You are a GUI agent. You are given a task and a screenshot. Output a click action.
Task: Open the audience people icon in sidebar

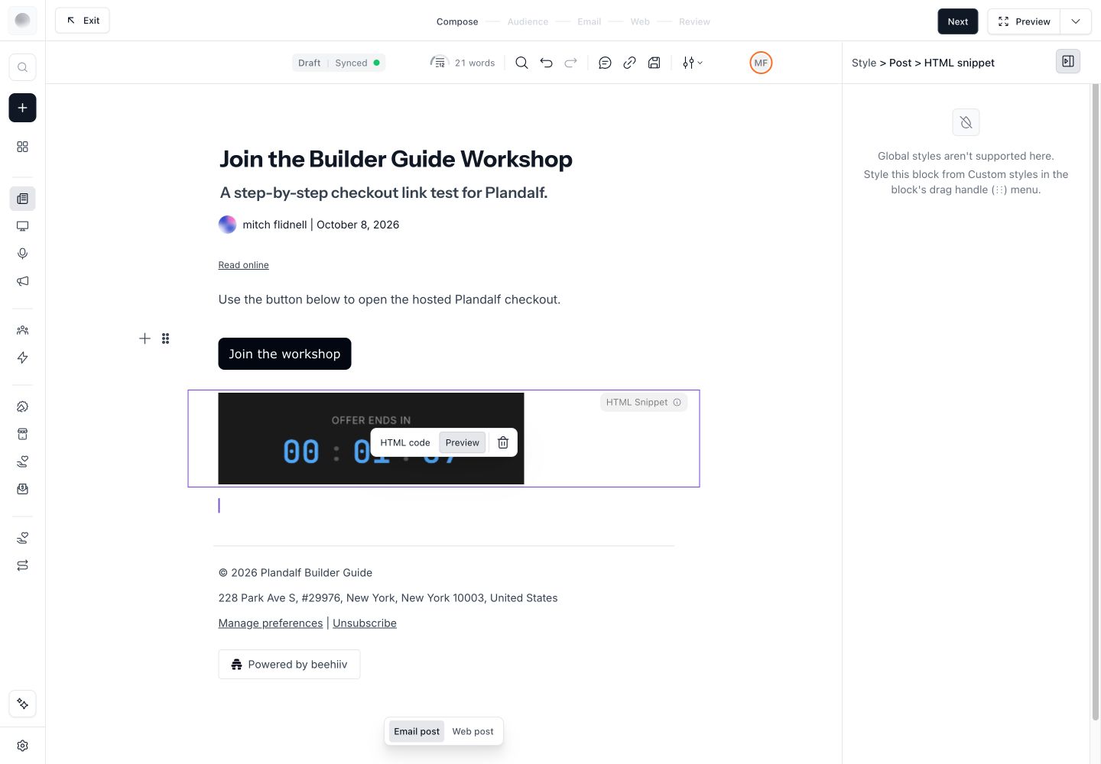coord(22,330)
